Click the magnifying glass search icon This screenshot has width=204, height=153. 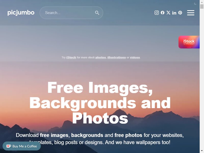click(x=97, y=13)
